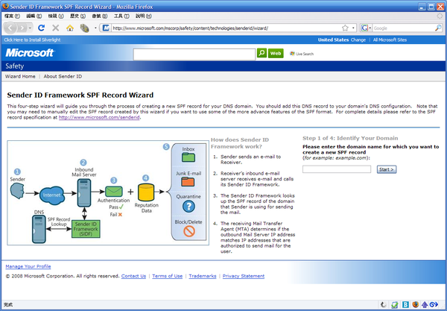
Task: Click the green checkmark status bar icon
Action: tap(395, 305)
